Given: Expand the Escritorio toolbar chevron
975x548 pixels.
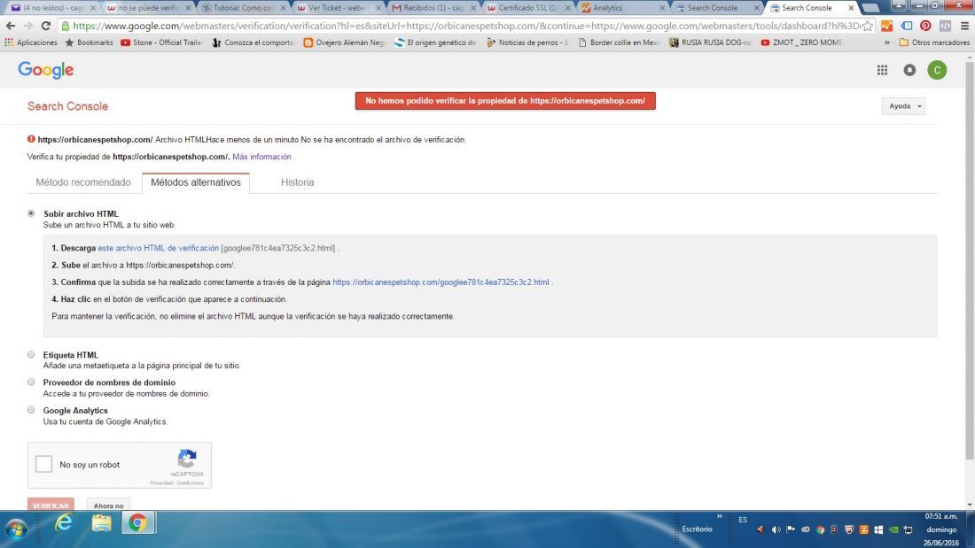Looking at the screenshot, I should (x=720, y=516).
